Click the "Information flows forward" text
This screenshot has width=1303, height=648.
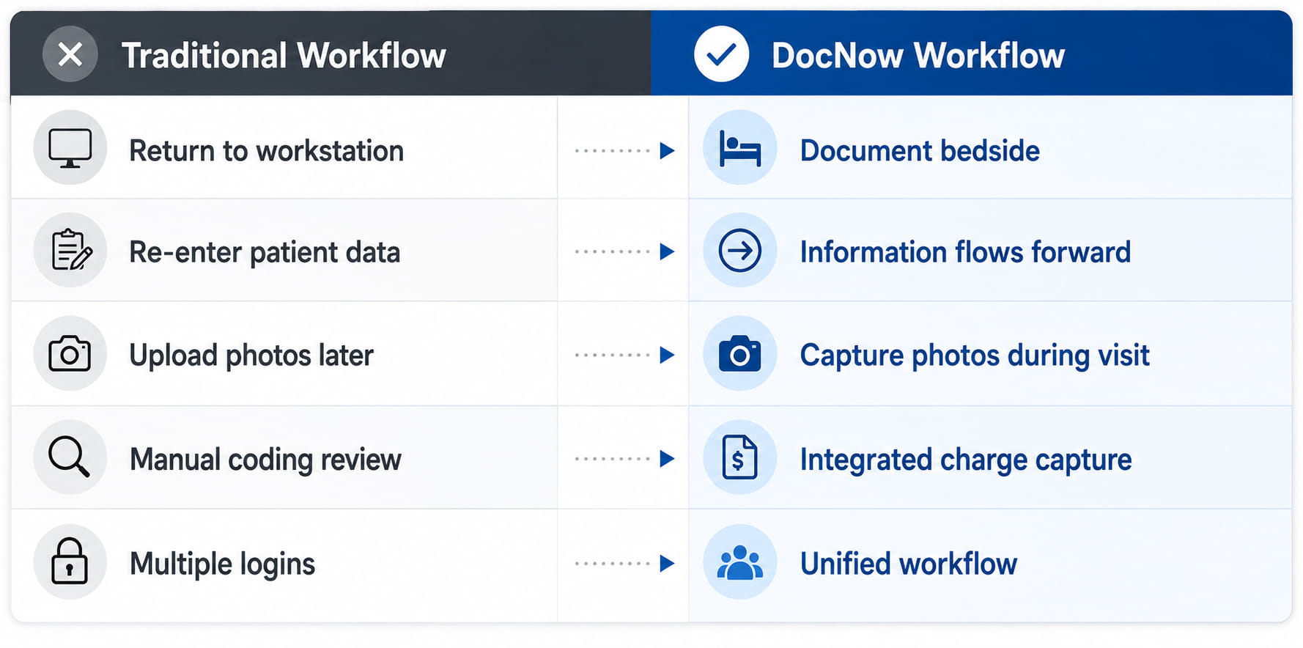[965, 252]
